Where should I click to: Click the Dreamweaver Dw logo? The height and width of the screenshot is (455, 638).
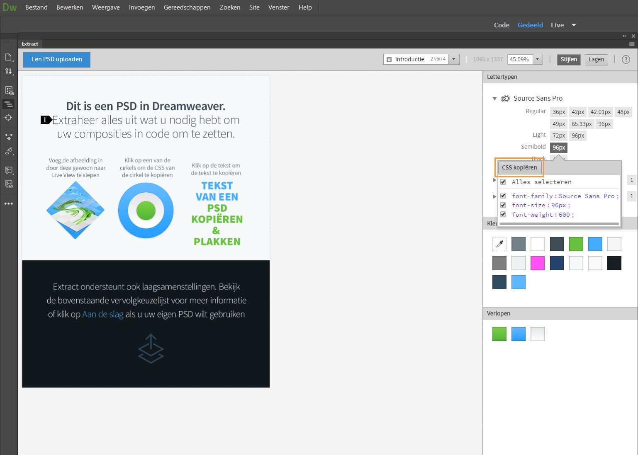tap(10, 7)
